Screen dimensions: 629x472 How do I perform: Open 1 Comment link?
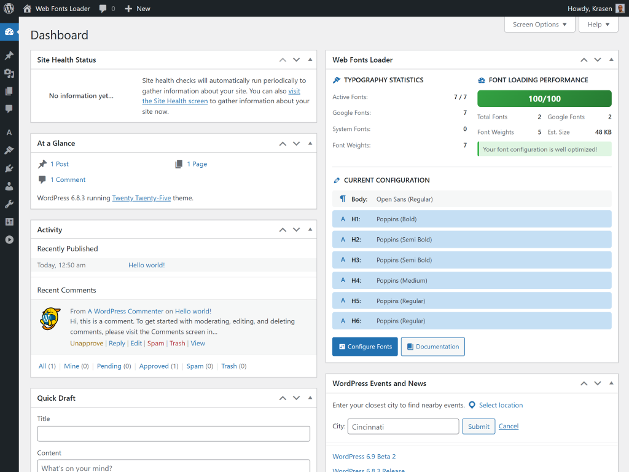68,179
